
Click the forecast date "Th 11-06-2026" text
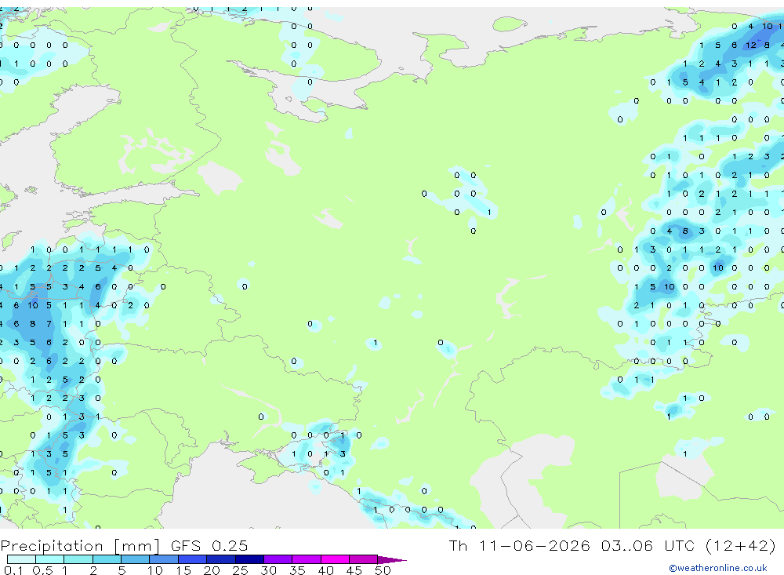519,545
